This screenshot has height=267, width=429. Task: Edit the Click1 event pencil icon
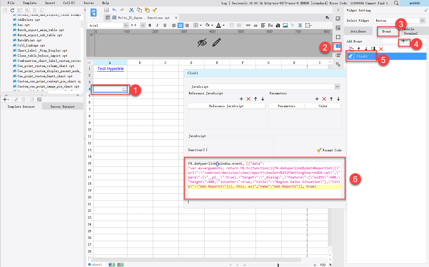(x=350, y=56)
